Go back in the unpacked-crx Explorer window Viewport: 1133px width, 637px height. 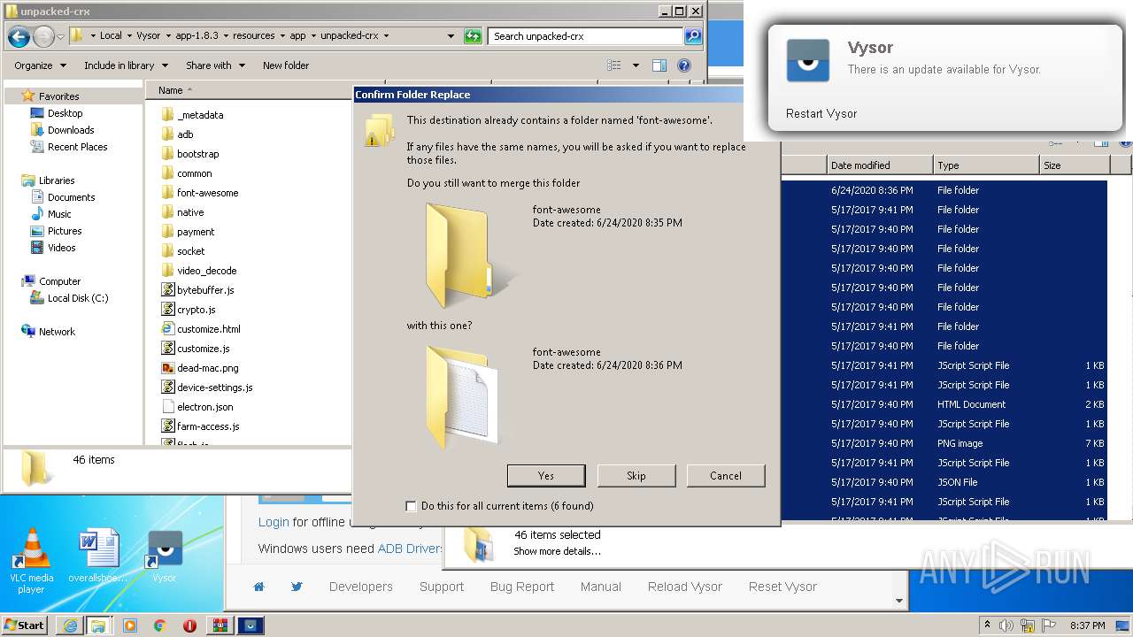(19, 36)
